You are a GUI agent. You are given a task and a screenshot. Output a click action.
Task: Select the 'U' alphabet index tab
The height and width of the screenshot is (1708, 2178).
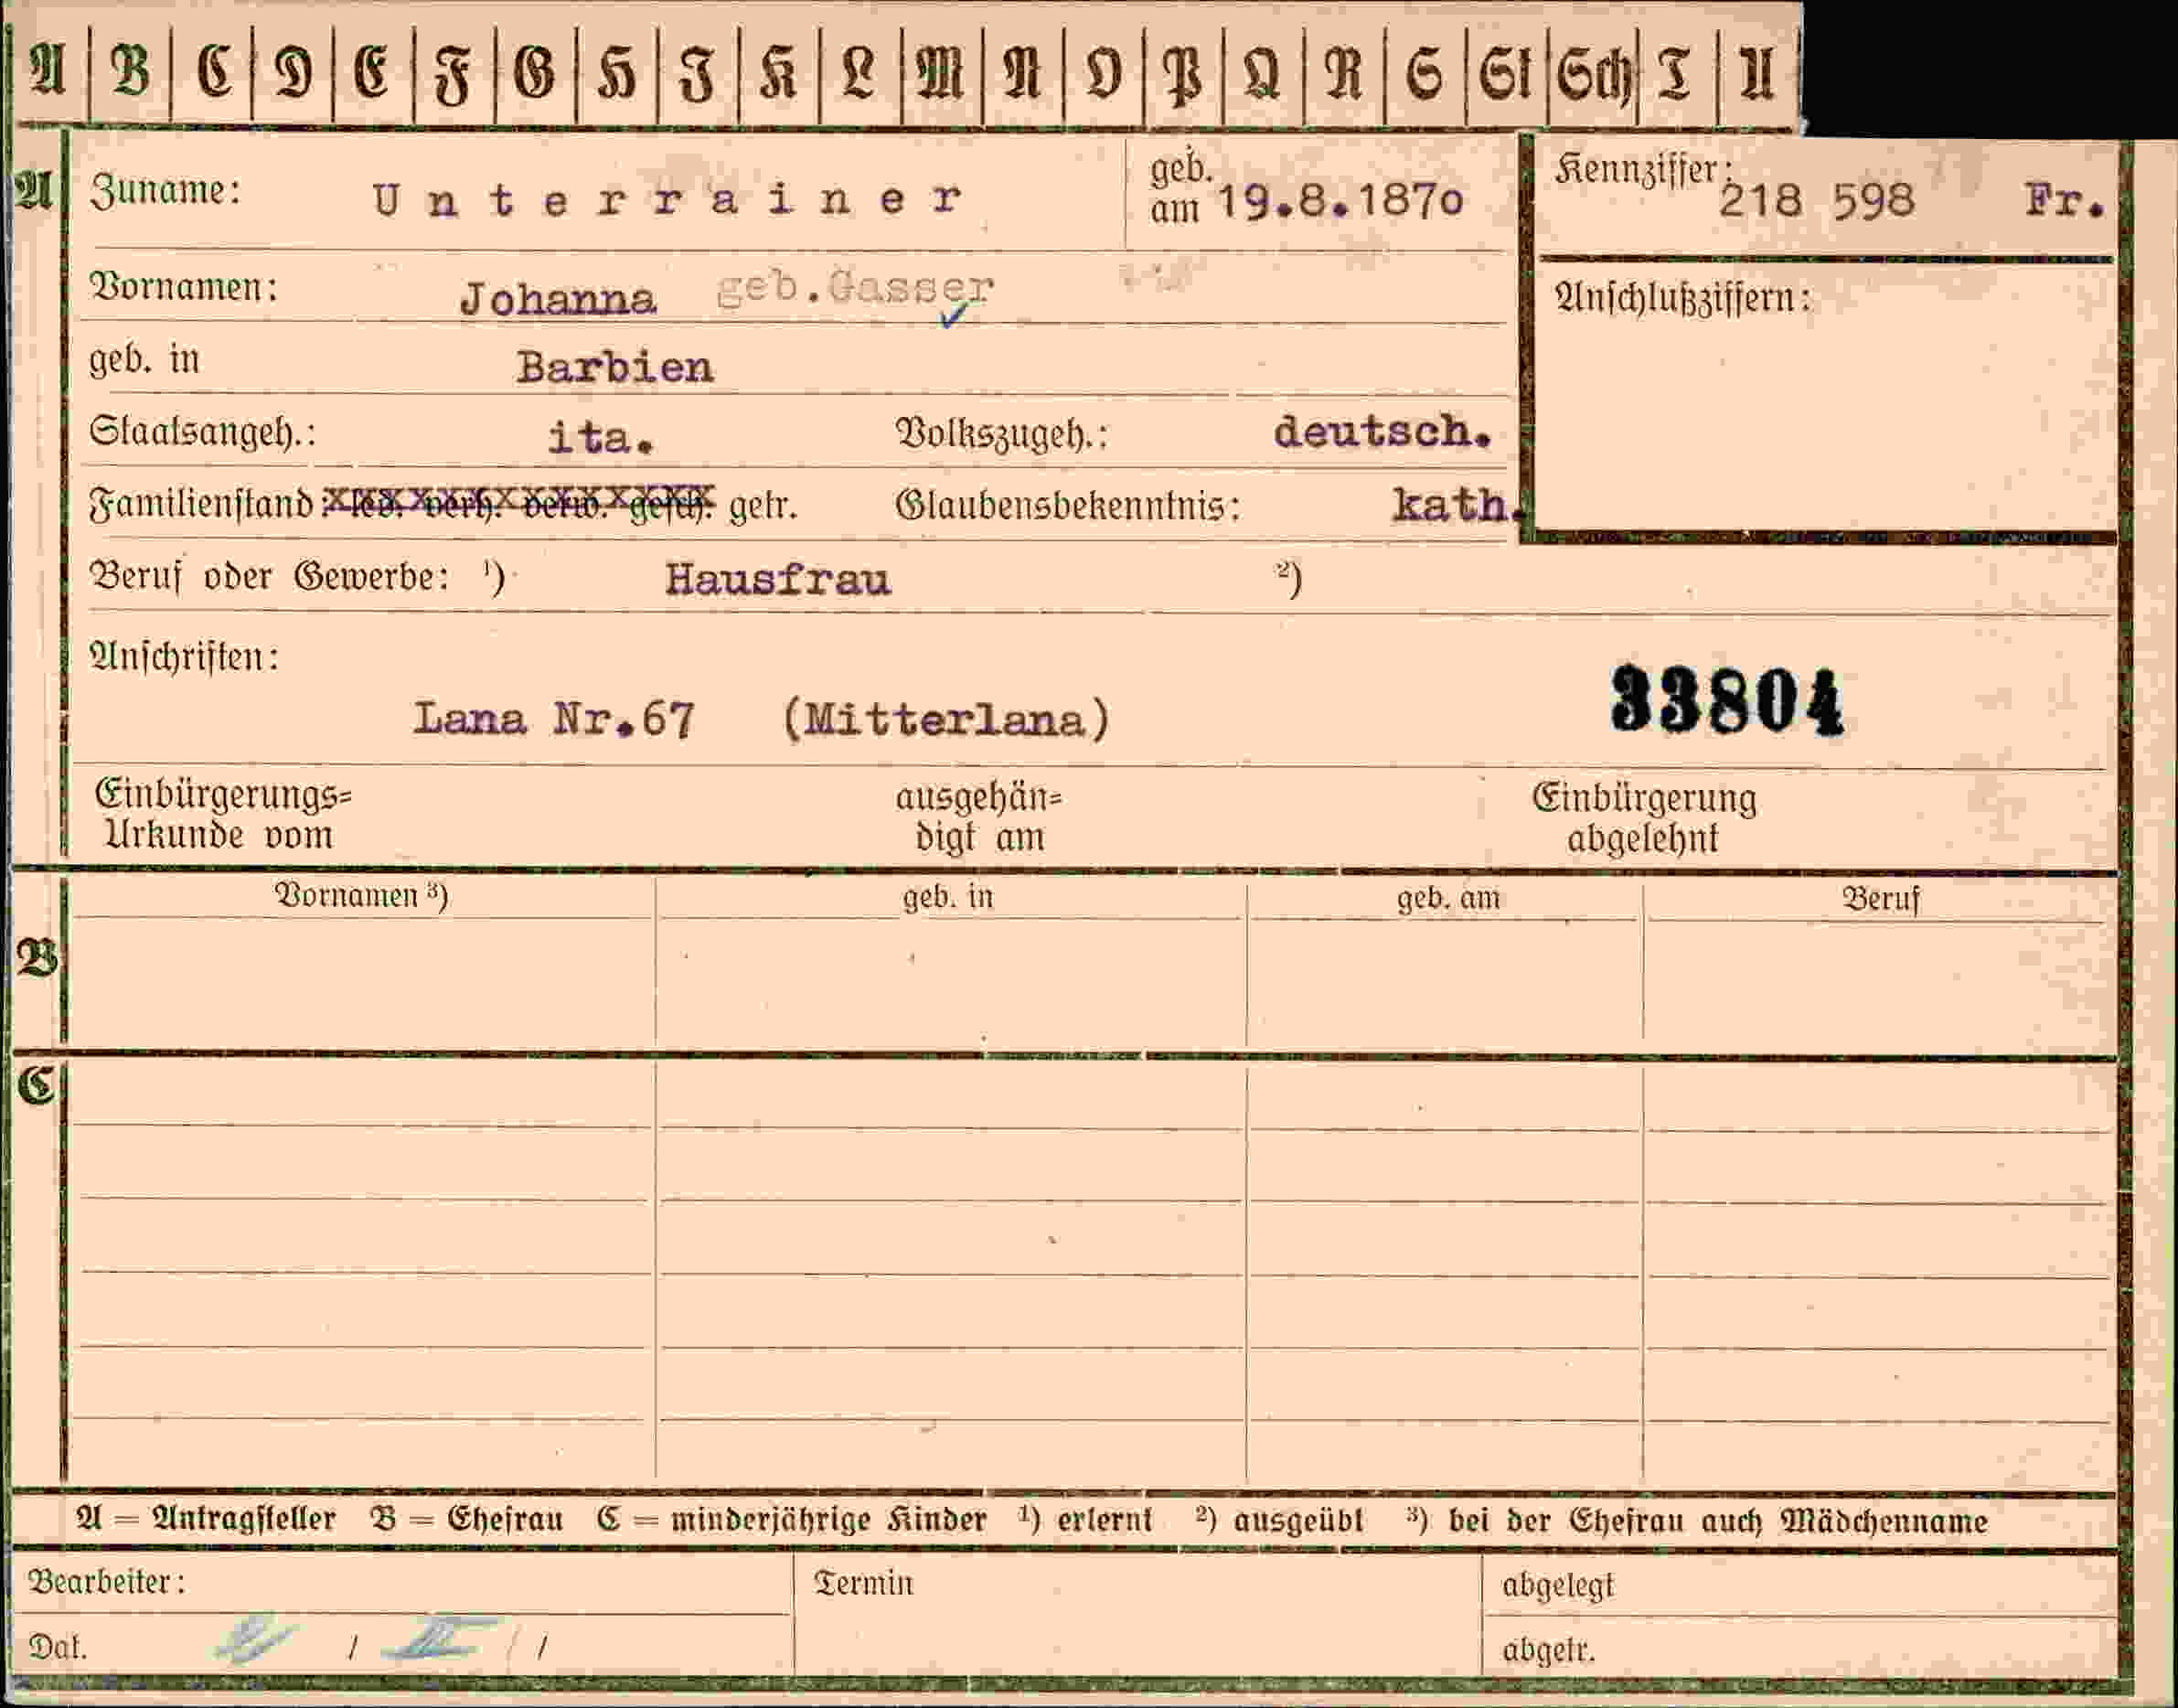tap(1758, 74)
